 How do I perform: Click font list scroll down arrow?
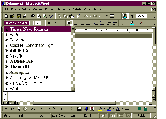click(x=73, y=89)
